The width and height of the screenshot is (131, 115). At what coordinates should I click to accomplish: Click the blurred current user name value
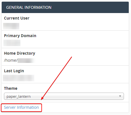tap(11, 26)
